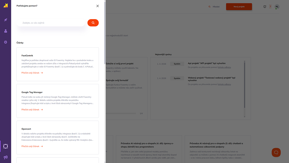This screenshot has height=163, width=289.
Task: Click the Založte si svůj první projekt step
Action: 119,64
